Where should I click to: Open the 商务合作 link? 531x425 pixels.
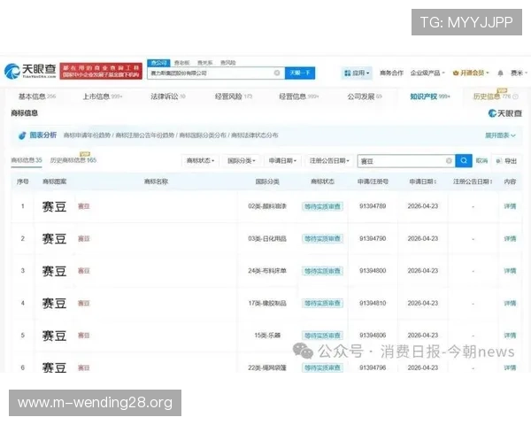[391, 73]
